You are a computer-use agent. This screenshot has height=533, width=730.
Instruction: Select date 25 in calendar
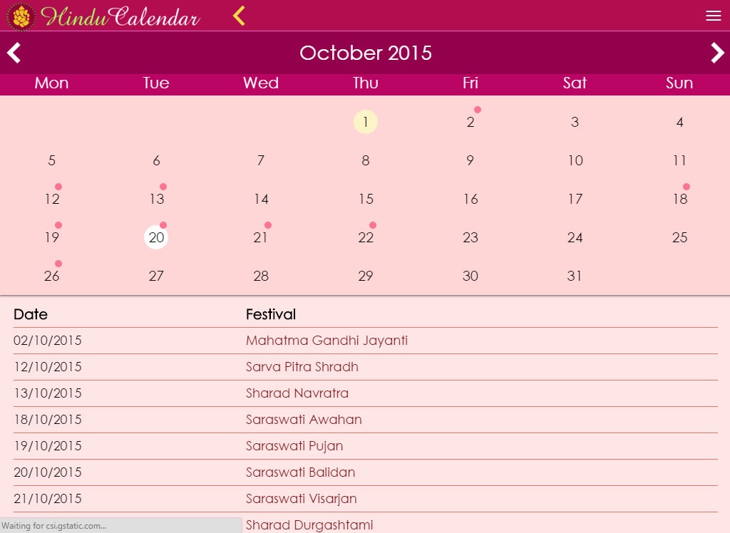679,237
